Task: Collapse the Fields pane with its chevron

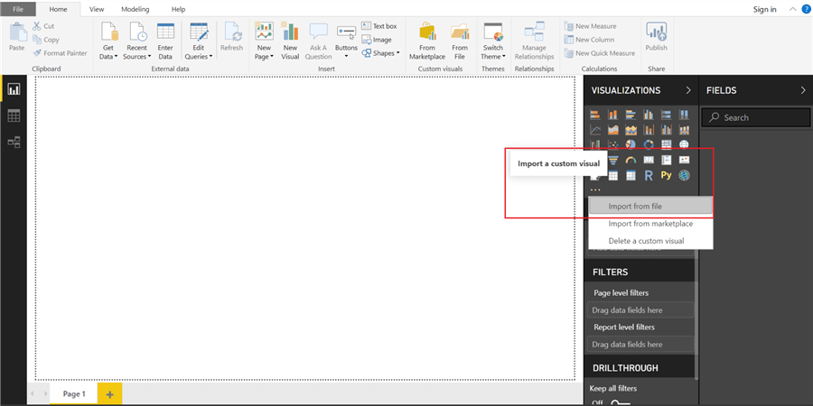Action: [803, 90]
